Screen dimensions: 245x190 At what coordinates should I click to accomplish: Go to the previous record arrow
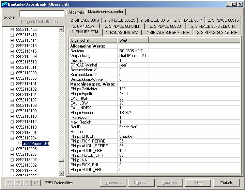tap(19, 183)
